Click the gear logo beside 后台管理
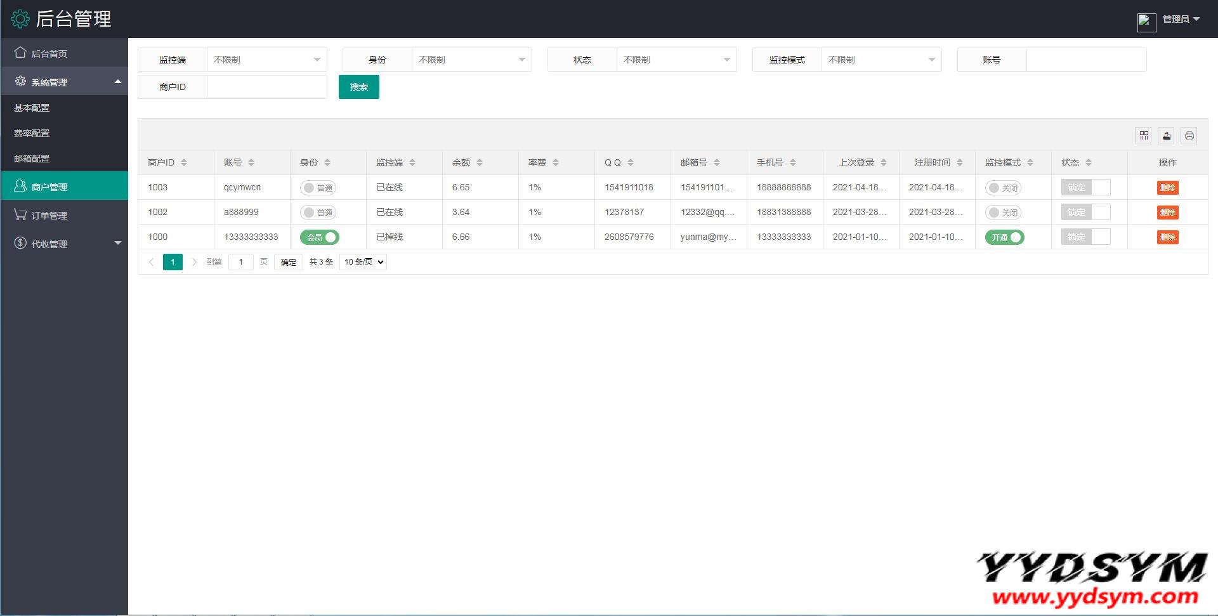The height and width of the screenshot is (616, 1218). tap(20, 19)
